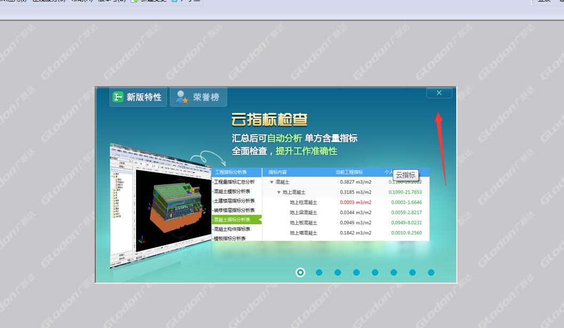Choose the fourth slide indicator dot

pyautogui.click(x=356, y=272)
